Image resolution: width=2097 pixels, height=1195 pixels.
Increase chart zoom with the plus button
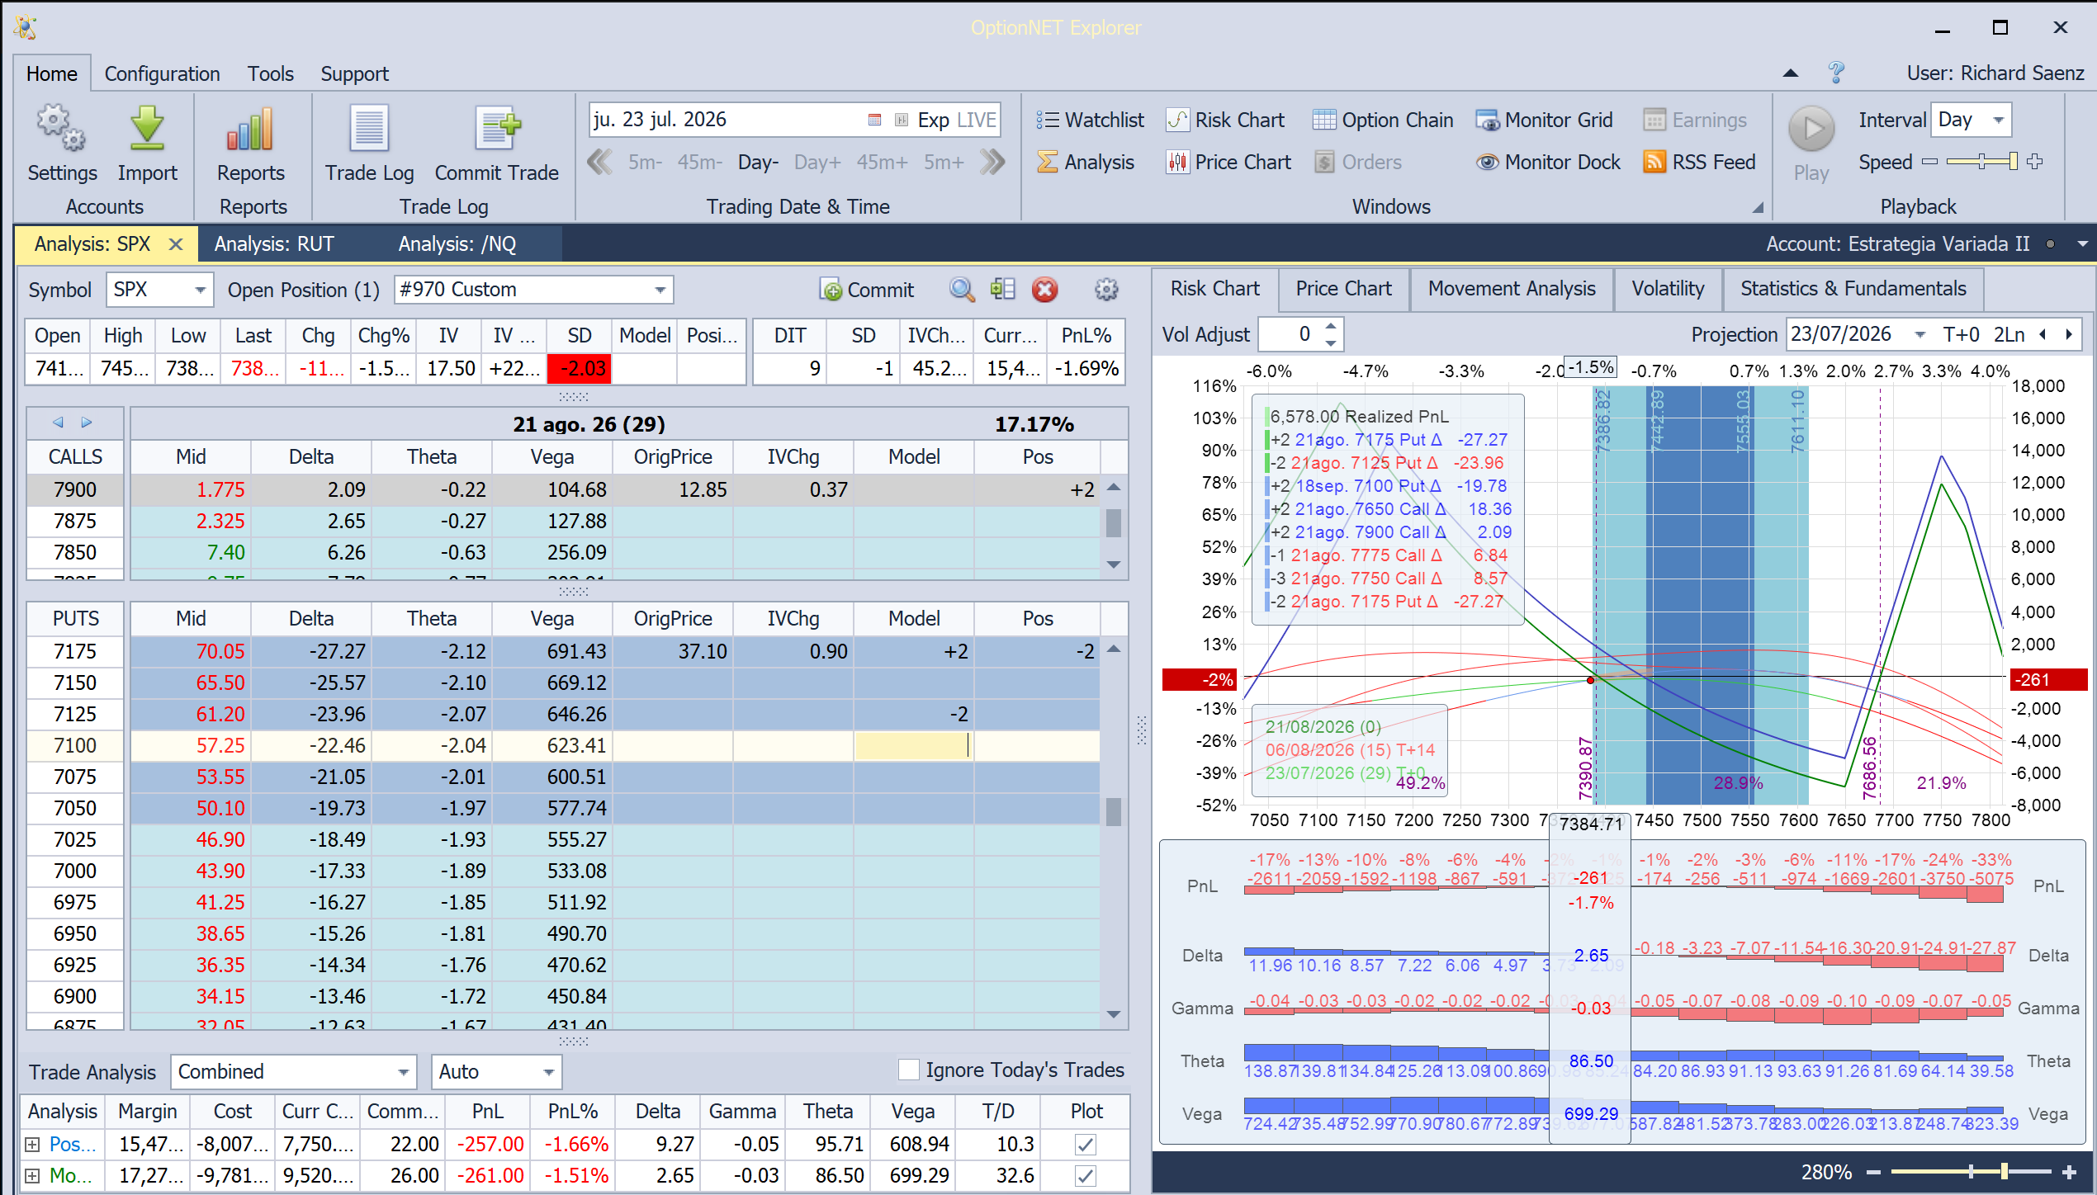pos(2069,1172)
